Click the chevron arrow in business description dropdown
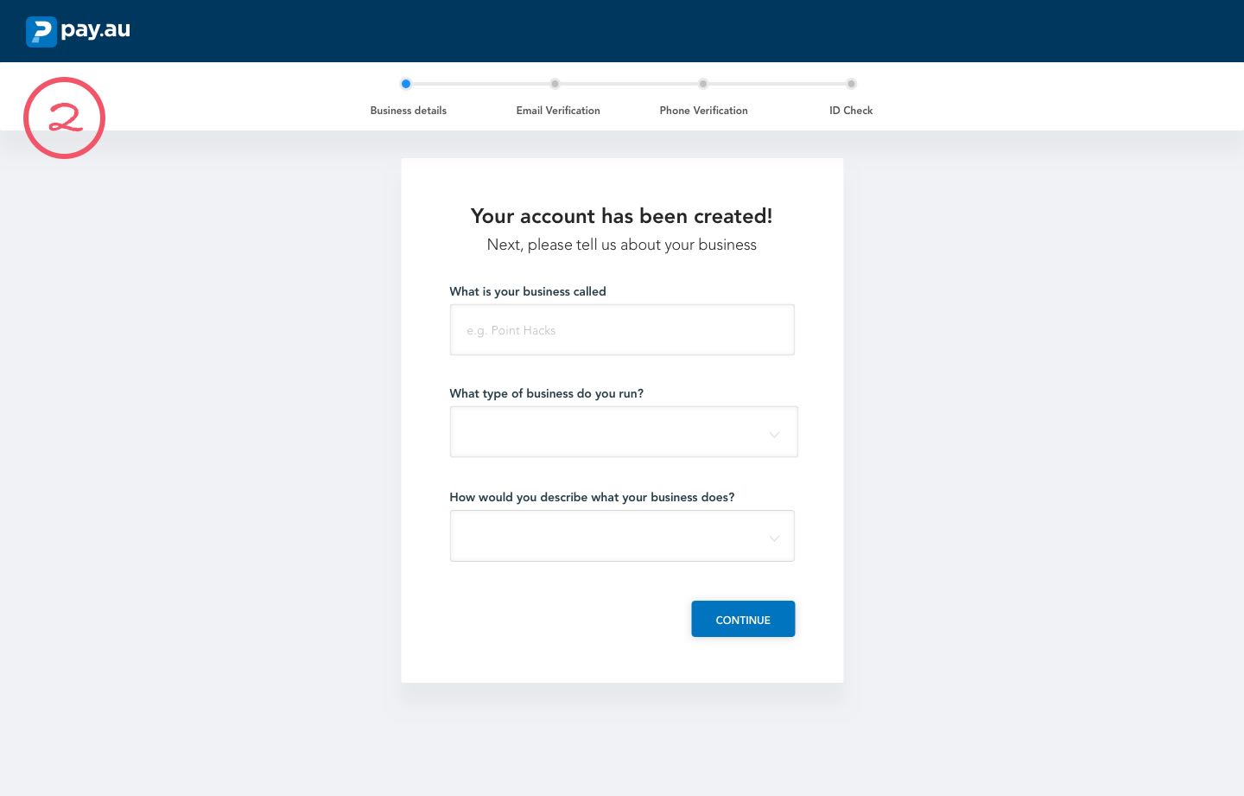Image resolution: width=1244 pixels, height=796 pixels. pyautogui.click(x=774, y=538)
